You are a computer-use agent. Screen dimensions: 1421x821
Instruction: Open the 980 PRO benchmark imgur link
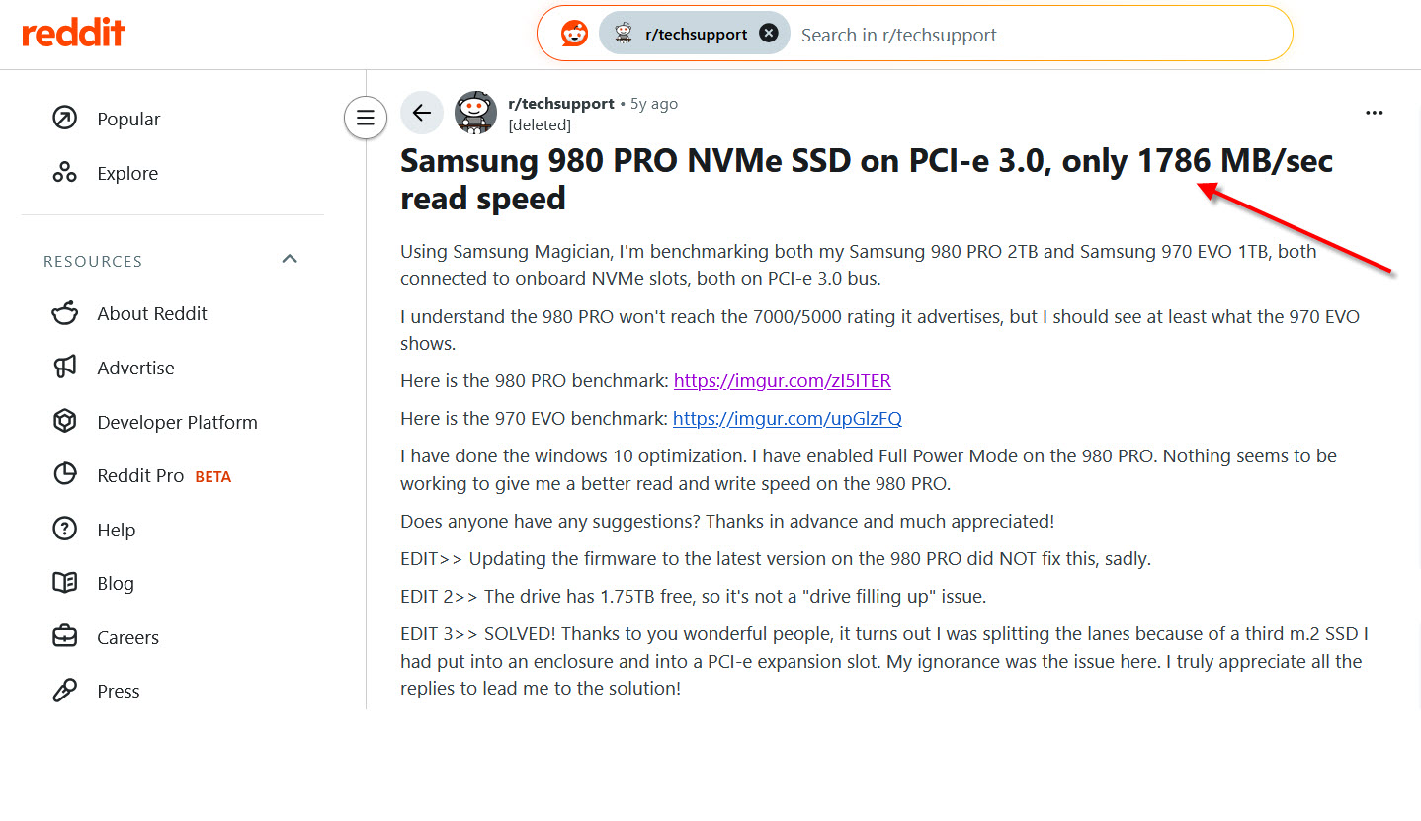(x=782, y=380)
